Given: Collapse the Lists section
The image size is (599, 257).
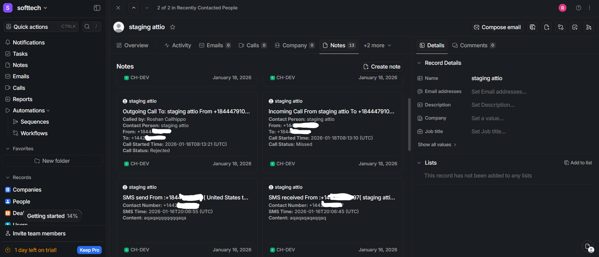Looking at the screenshot, I should coord(419,163).
